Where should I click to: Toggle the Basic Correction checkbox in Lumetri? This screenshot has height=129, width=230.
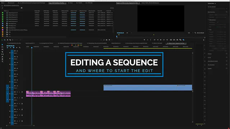click(227, 12)
